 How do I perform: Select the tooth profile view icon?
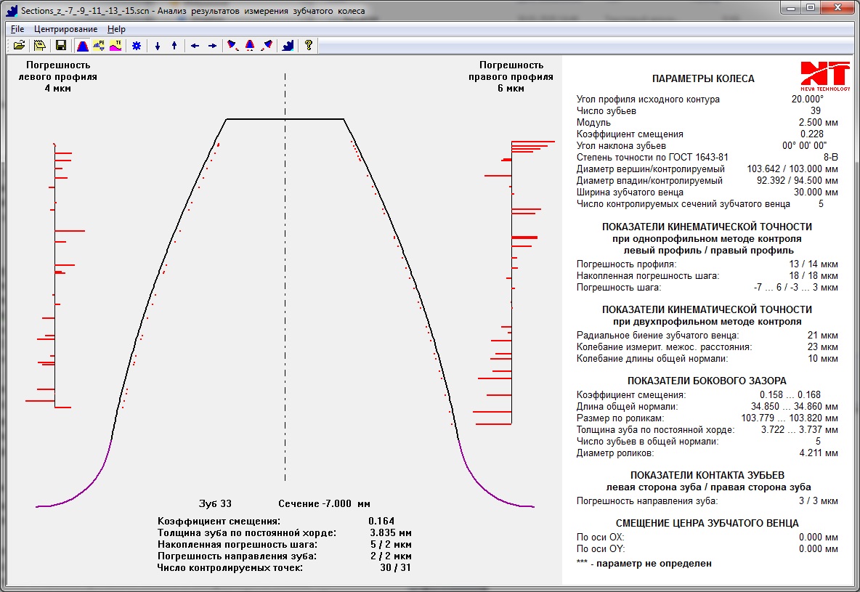83,46
